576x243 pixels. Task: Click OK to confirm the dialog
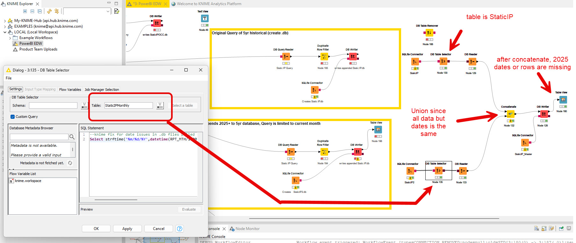point(96,229)
